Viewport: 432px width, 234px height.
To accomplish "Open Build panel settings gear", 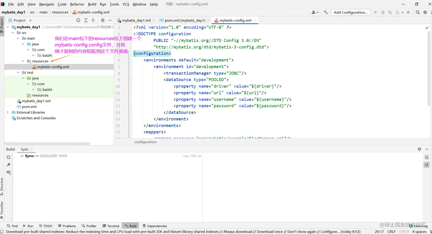I will [419, 149].
